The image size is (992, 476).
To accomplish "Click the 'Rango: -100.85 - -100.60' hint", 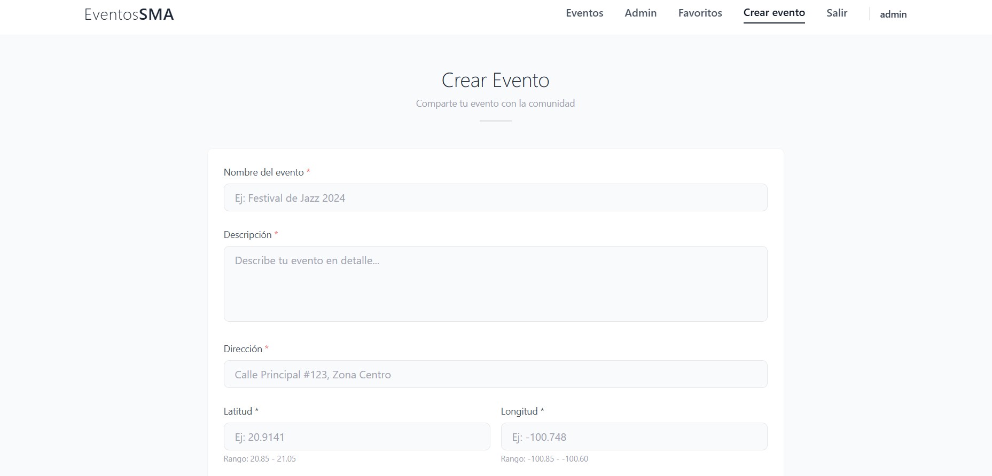I will click(x=544, y=459).
